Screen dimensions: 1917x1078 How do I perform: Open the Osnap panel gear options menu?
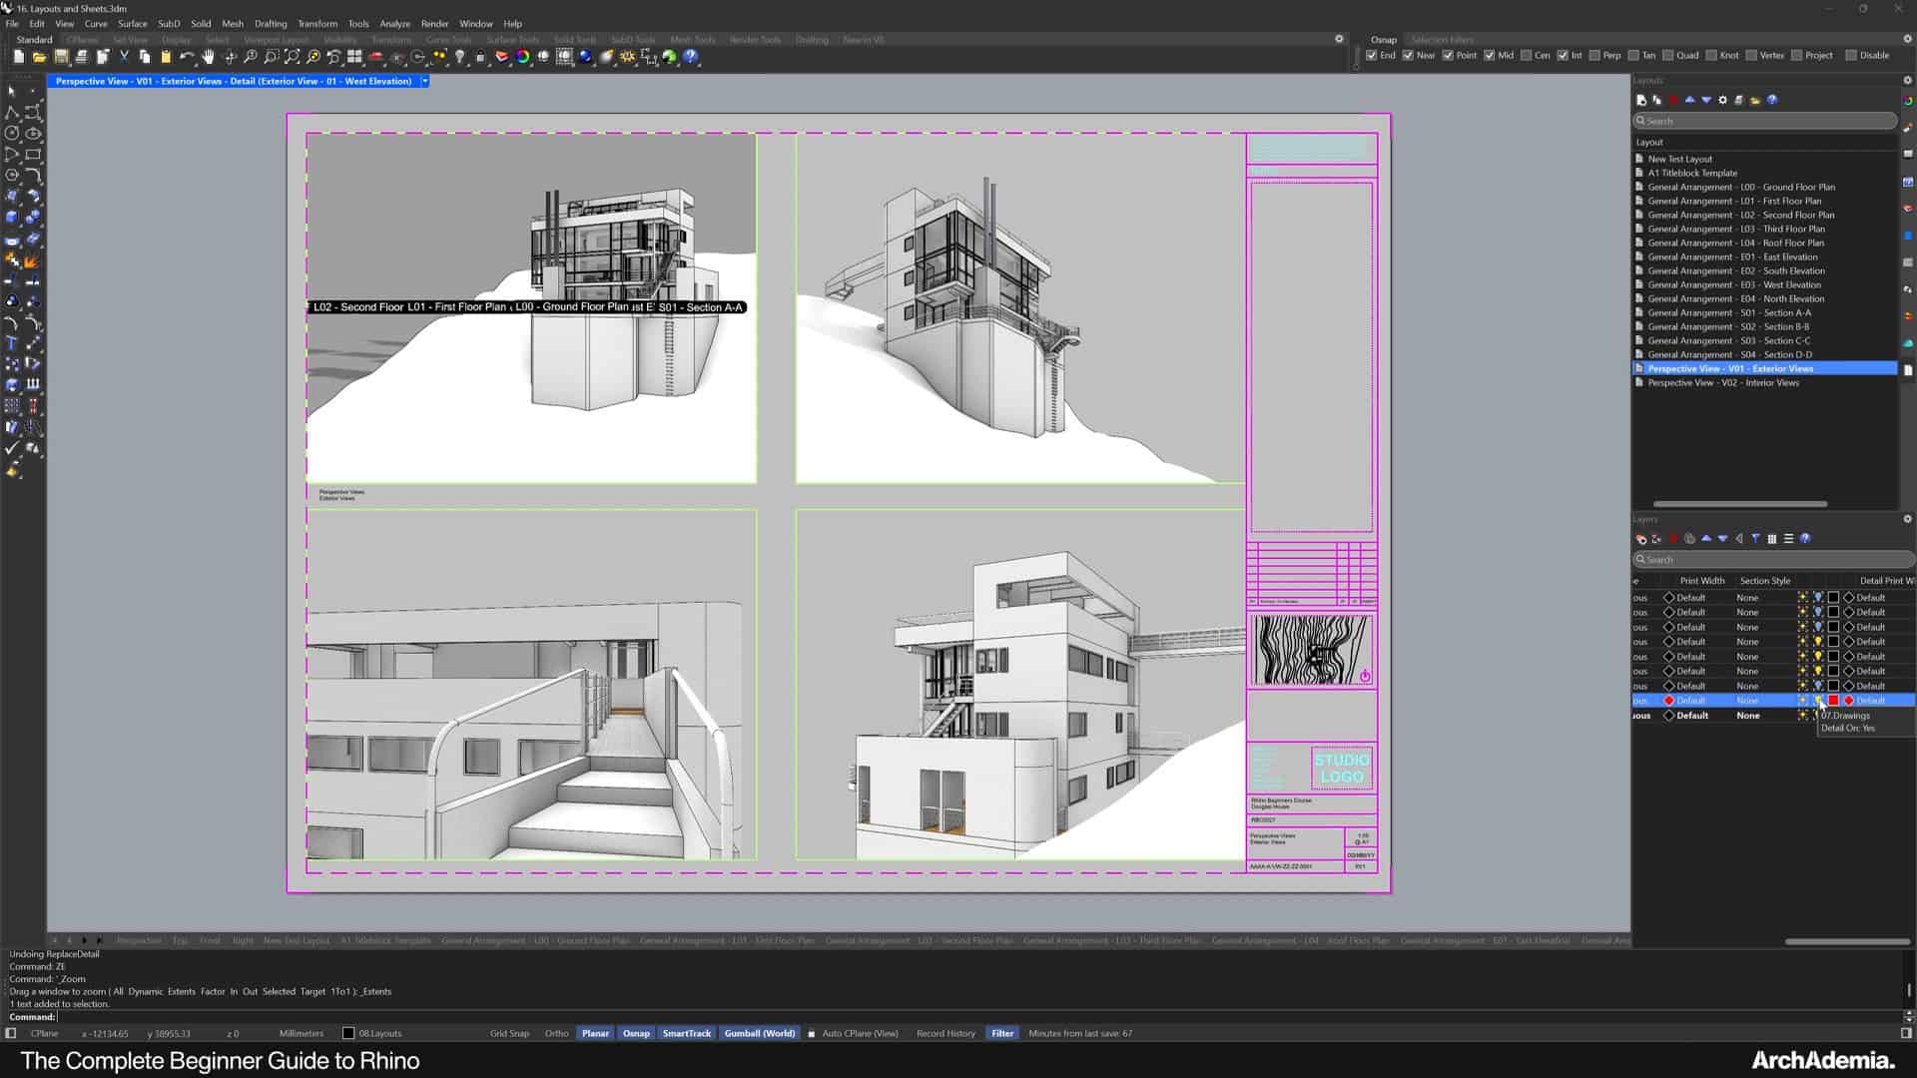tap(1907, 39)
